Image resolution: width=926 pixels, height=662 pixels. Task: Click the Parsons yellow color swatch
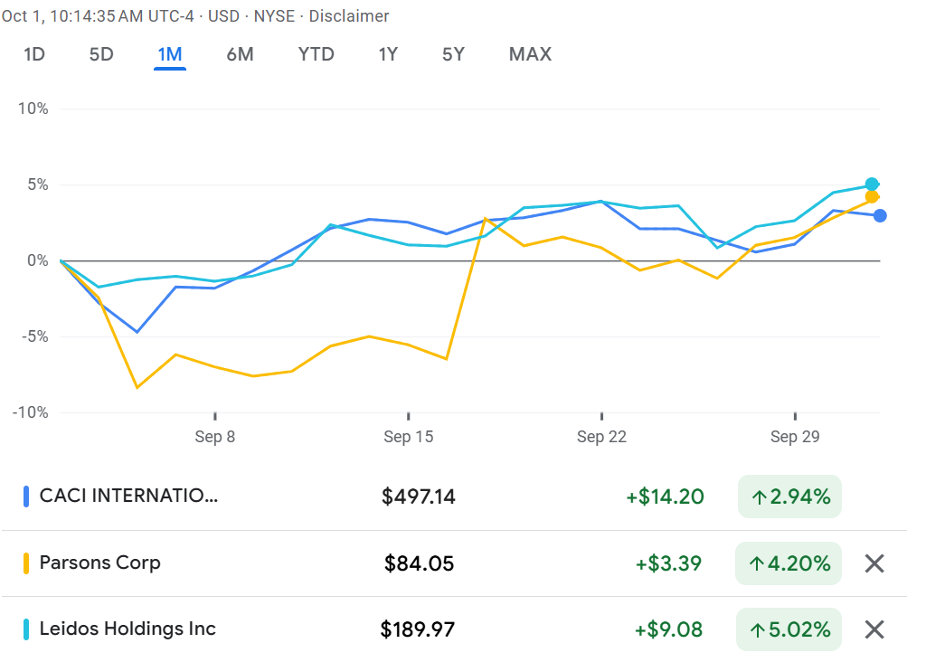[x=27, y=563]
